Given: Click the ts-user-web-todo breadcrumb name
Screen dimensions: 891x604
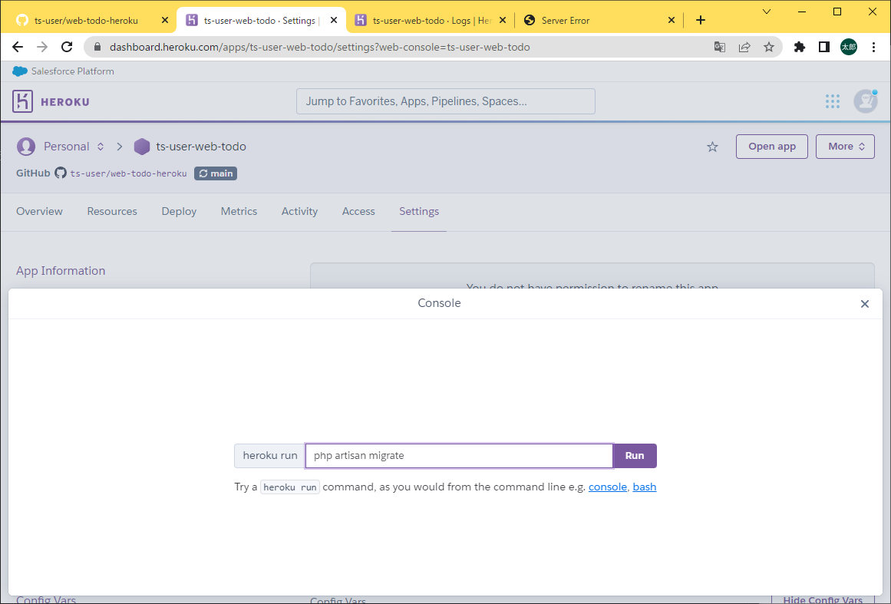Looking at the screenshot, I should (201, 147).
